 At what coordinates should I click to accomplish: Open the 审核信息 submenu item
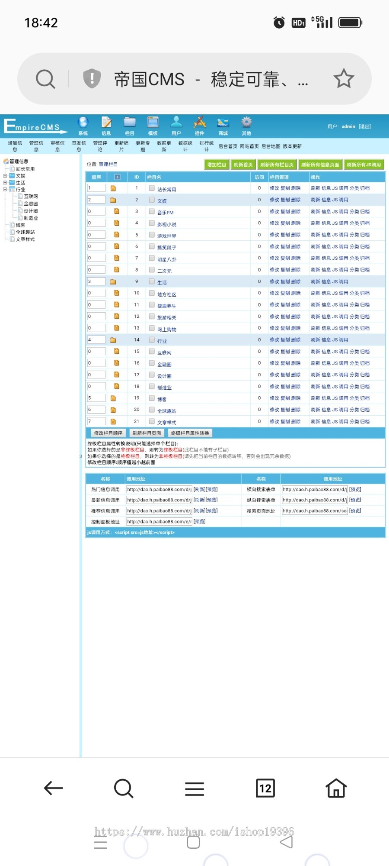[x=57, y=146]
